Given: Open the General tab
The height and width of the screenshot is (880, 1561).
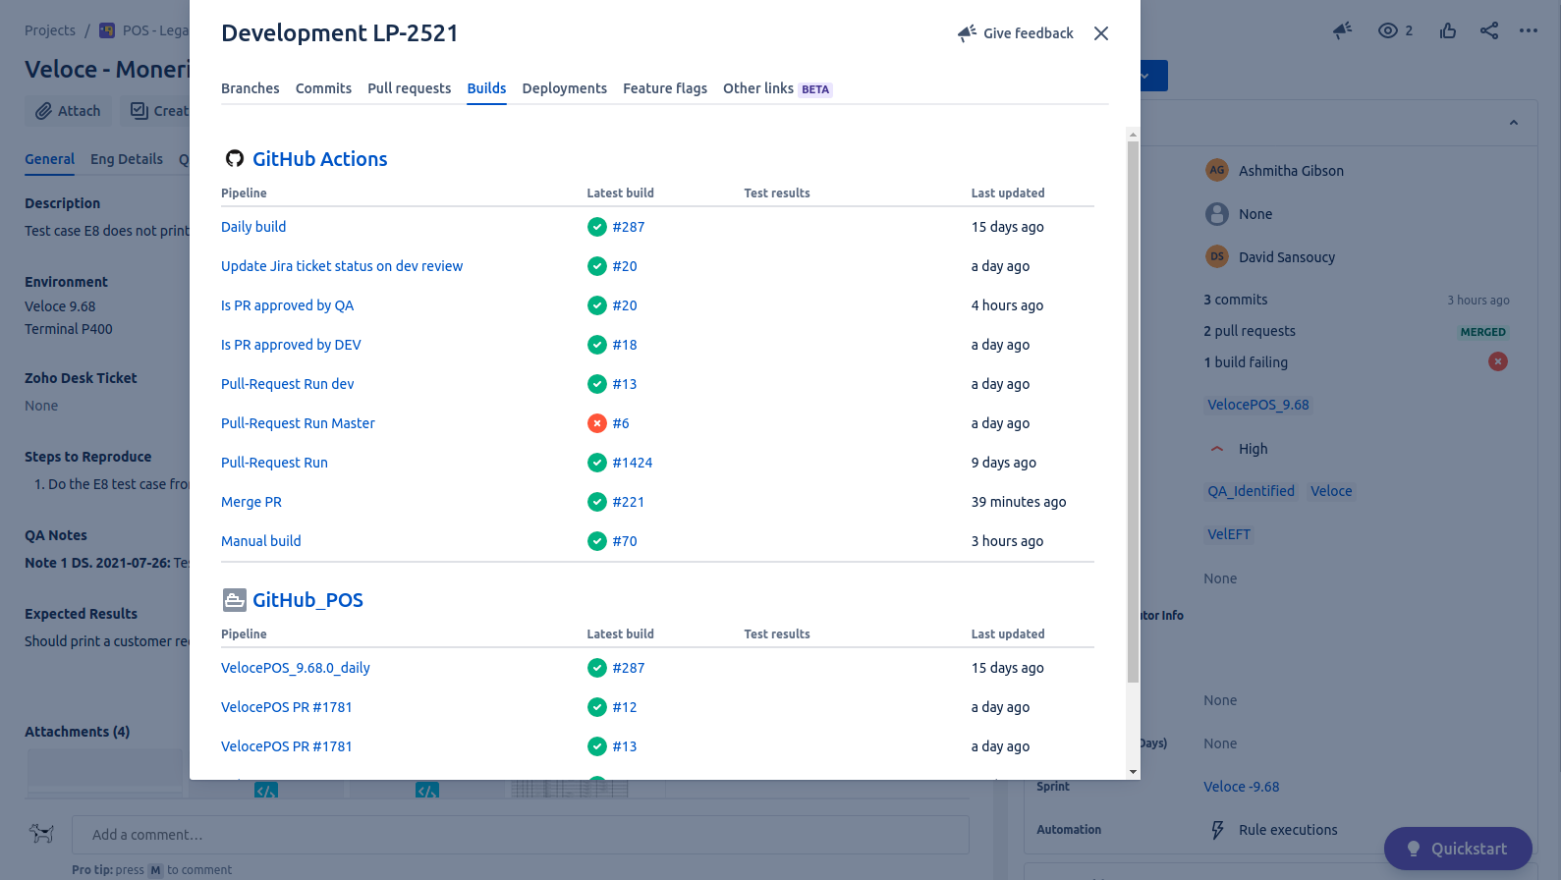Looking at the screenshot, I should (50, 159).
